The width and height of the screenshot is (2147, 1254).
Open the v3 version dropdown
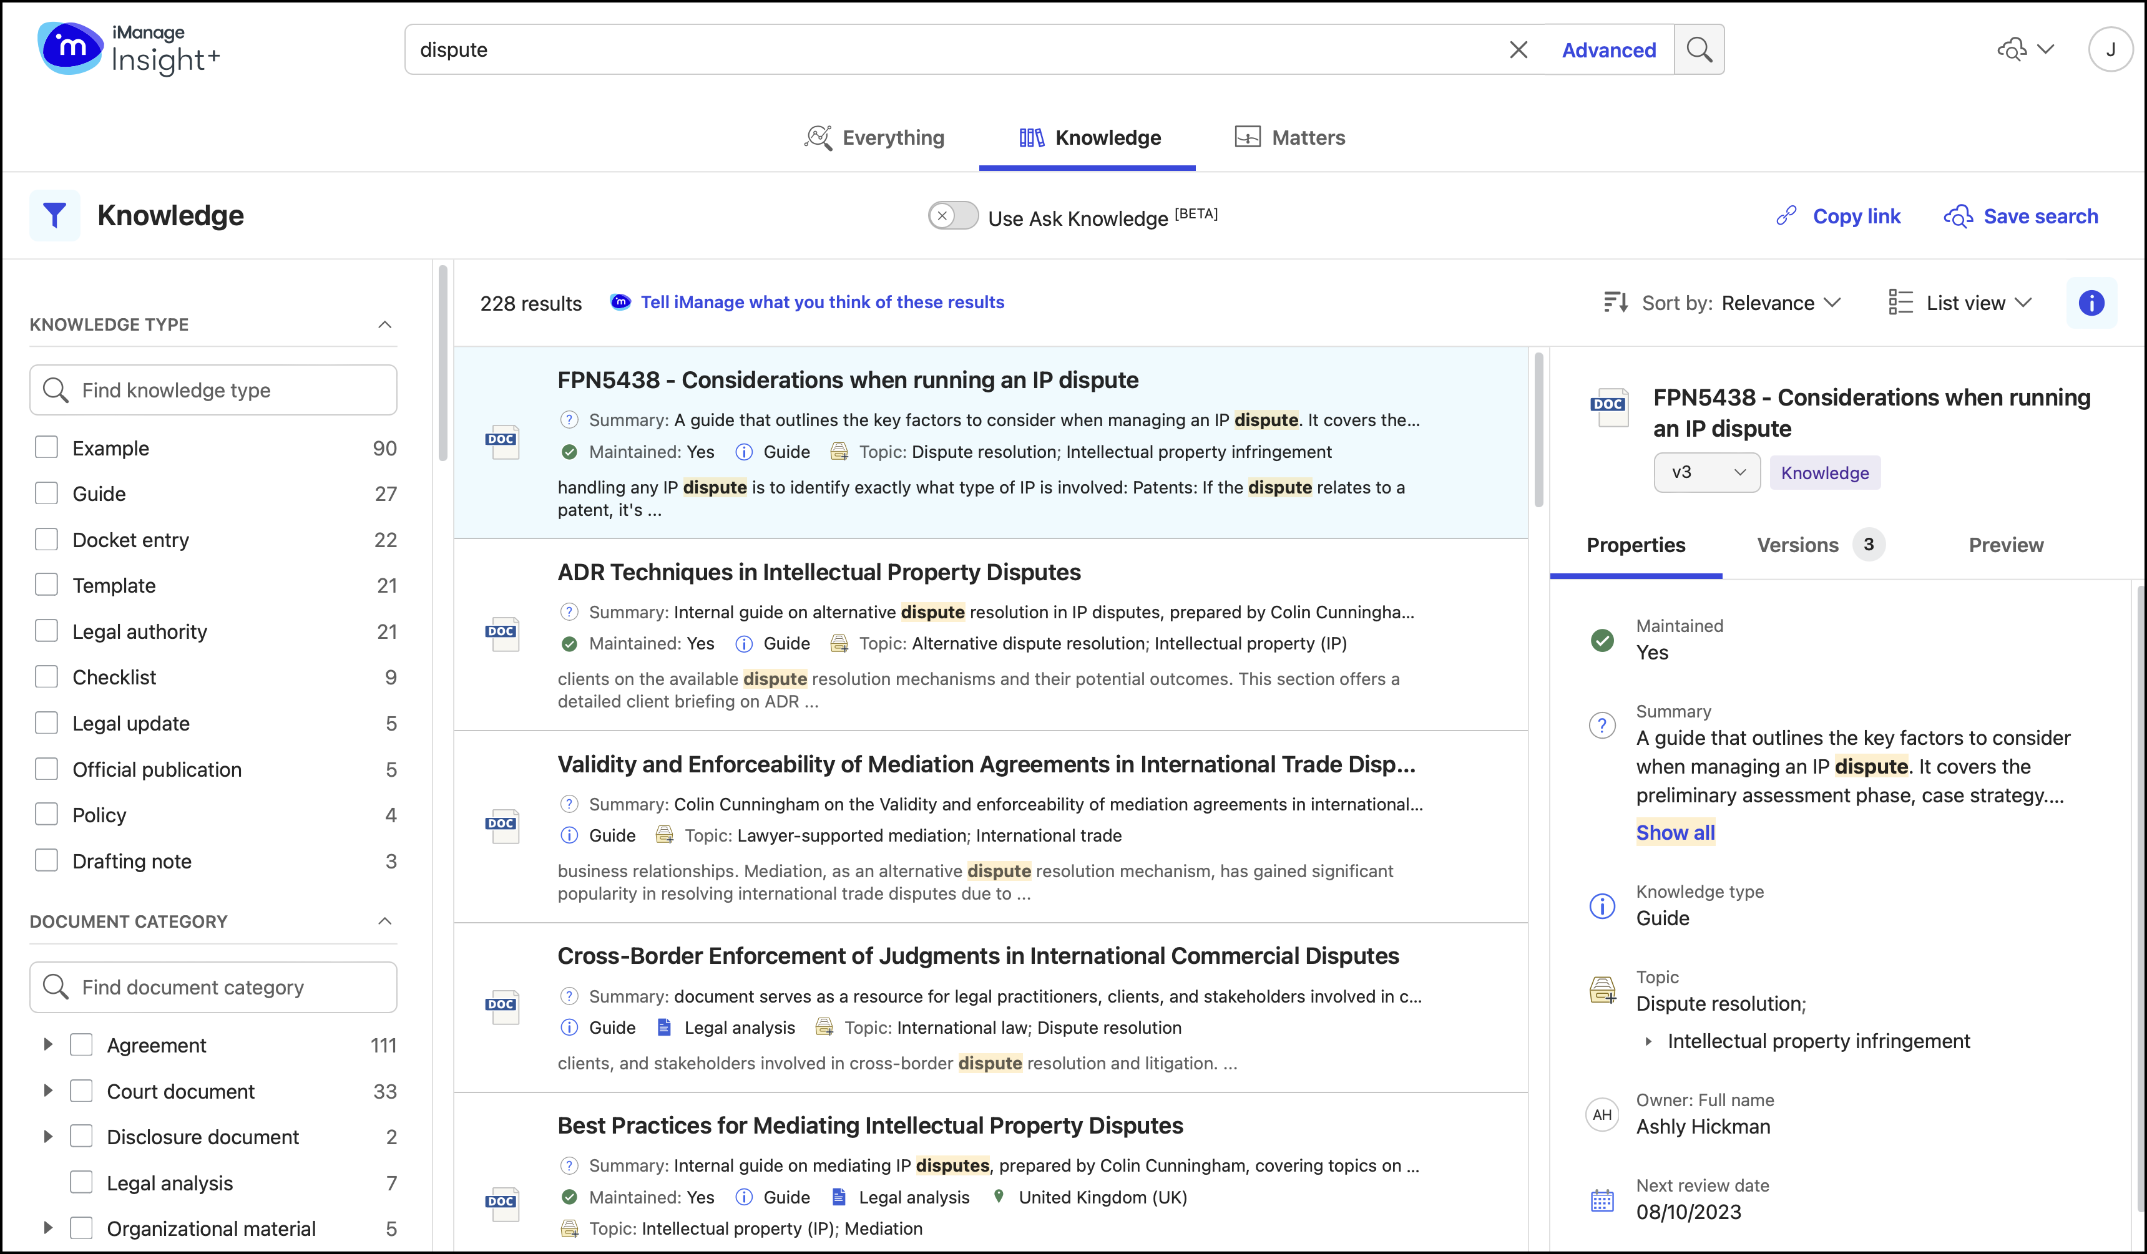tap(1706, 473)
